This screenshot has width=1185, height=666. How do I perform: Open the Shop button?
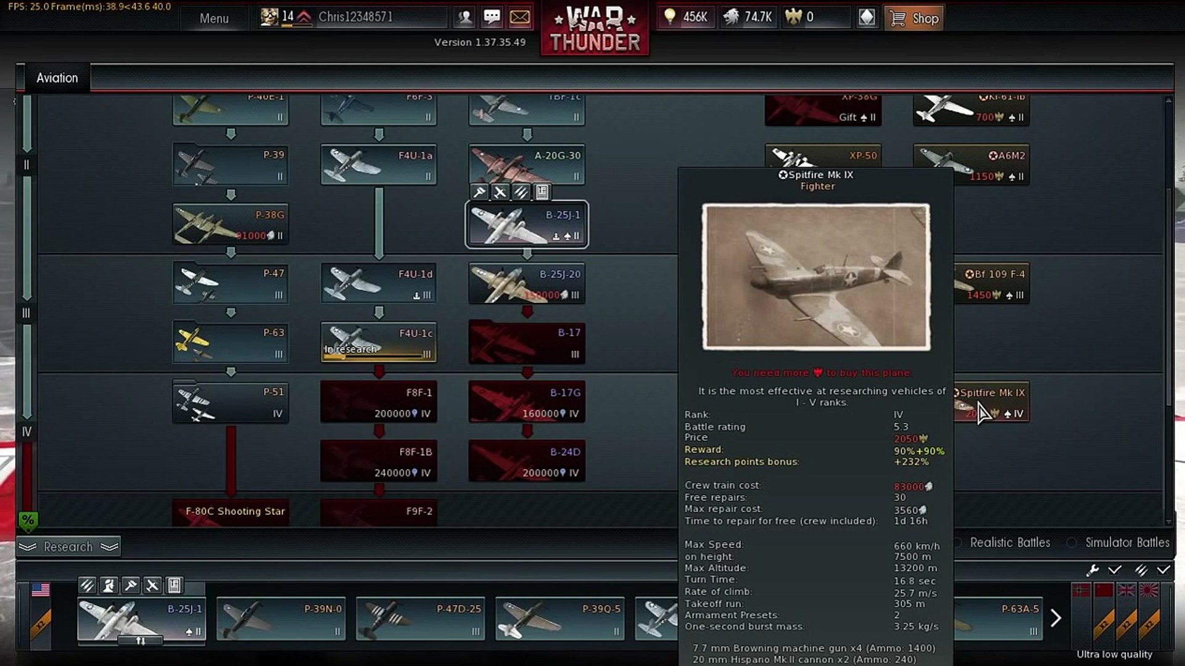914,18
